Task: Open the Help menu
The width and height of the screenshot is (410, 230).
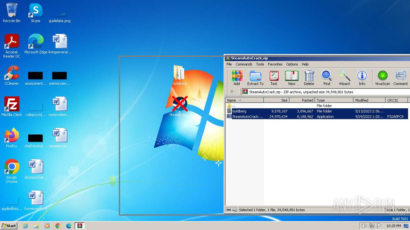Action: [x=305, y=64]
